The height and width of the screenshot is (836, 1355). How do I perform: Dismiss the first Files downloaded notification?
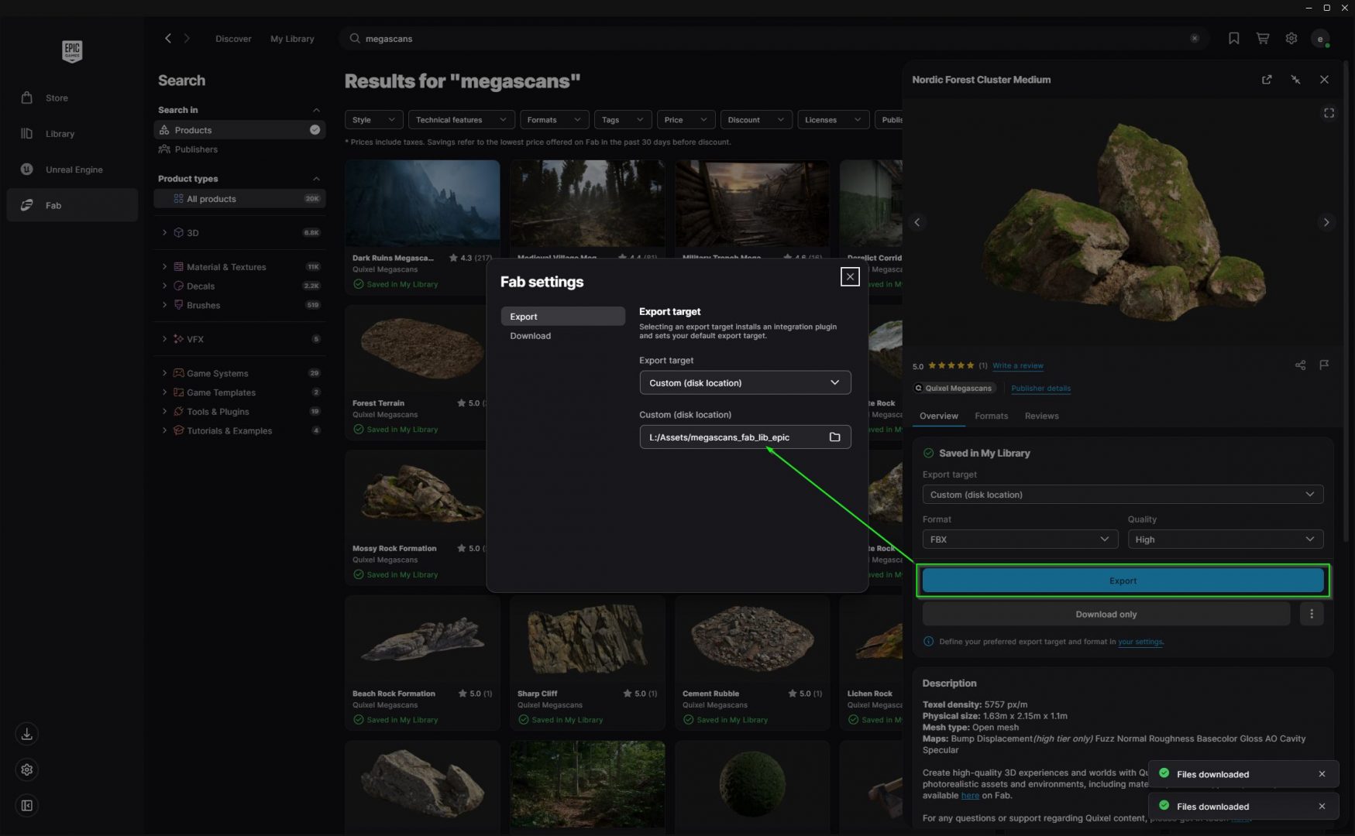pos(1322,774)
